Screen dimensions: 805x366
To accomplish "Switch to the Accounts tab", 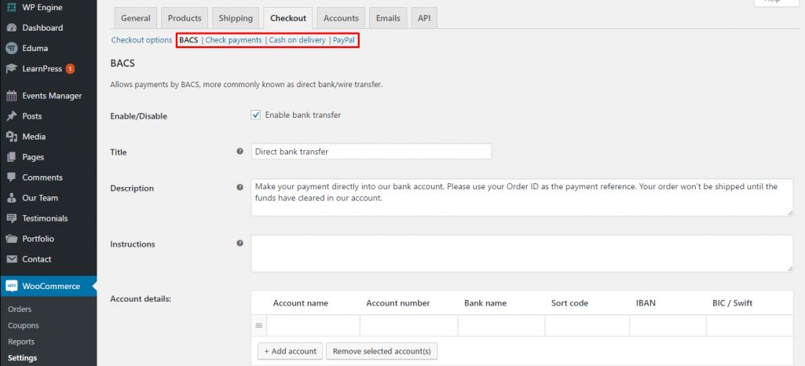I will [341, 18].
